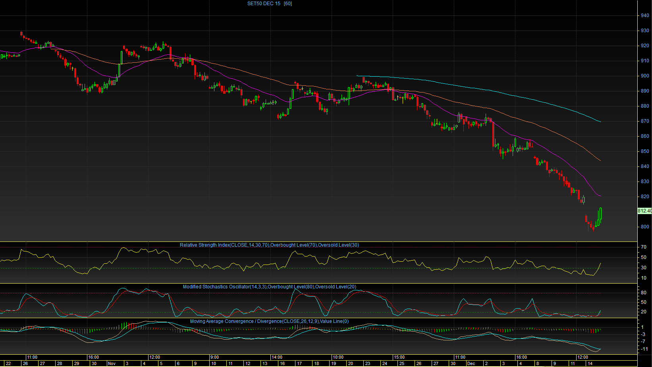This screenshot has width=652, height=367.
Task: Click the 820 price axis label
Action: click(644, 197)
